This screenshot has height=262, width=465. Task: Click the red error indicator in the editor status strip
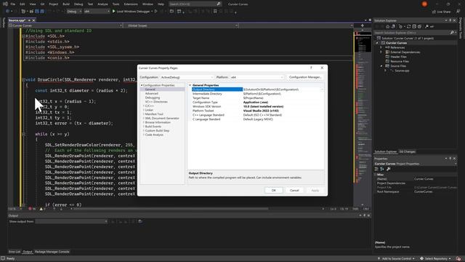[30, 209]
